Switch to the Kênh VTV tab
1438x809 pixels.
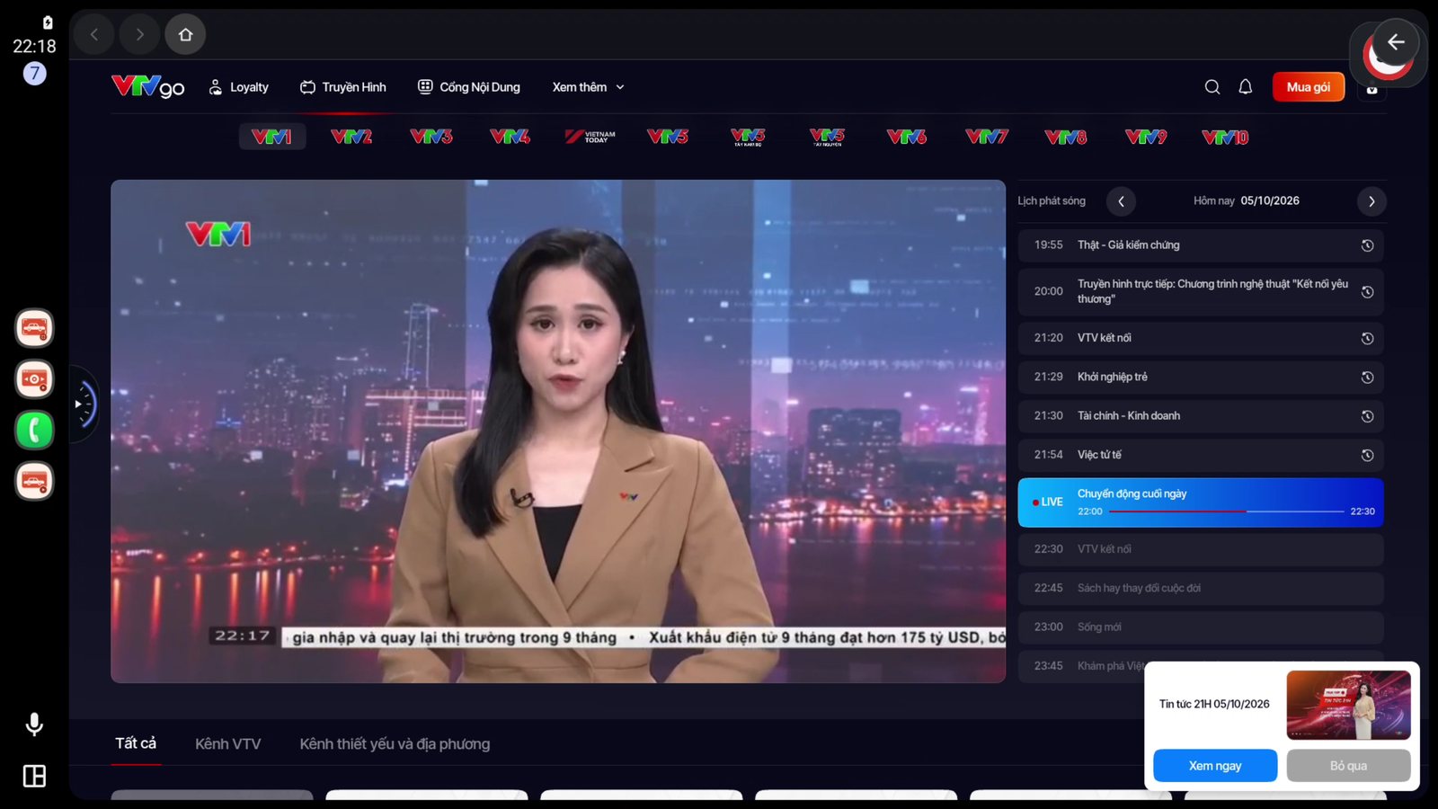tap(227, 744)
